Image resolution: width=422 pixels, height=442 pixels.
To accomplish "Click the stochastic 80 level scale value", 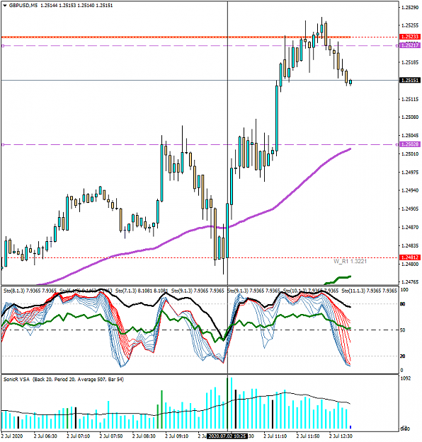I will click(x=403, y=304).
